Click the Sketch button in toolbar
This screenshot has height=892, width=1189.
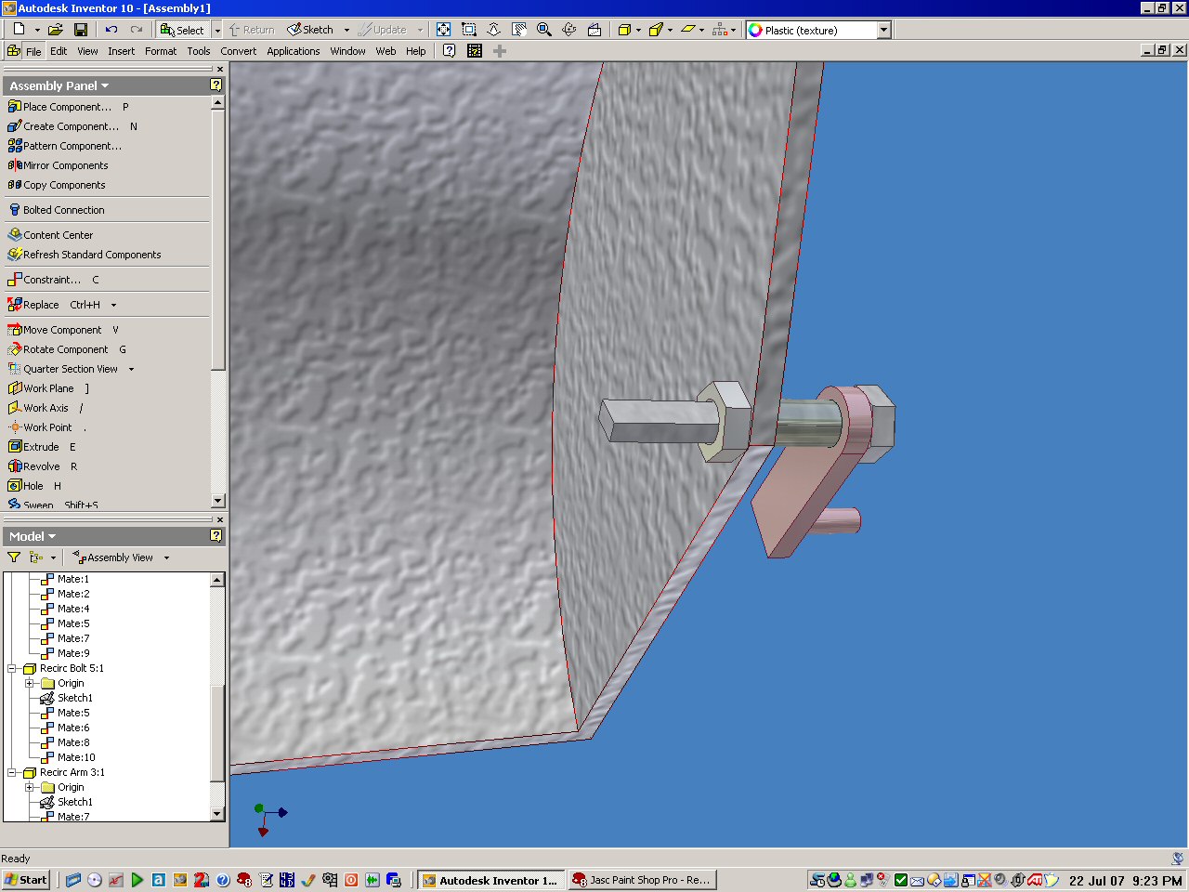tap(311, 30)
